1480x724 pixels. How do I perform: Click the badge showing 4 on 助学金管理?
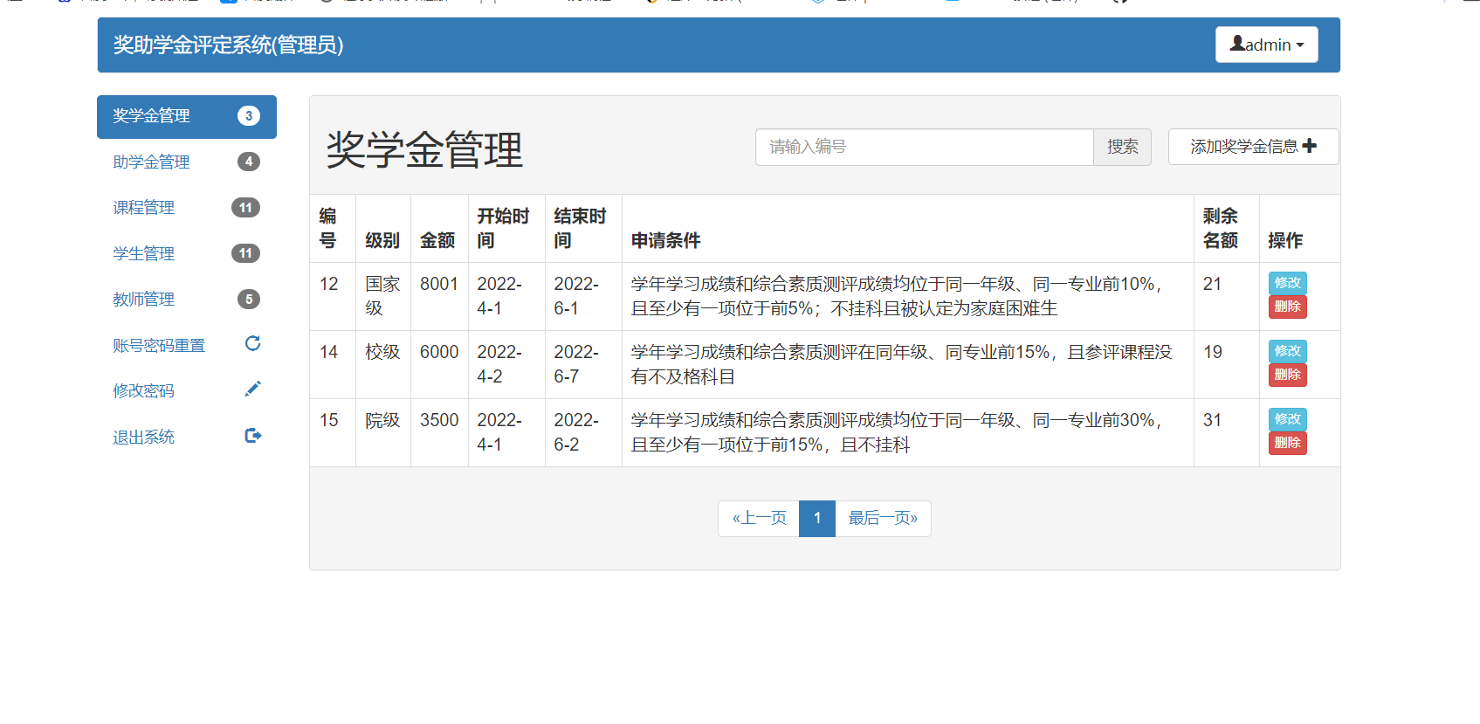249,162
